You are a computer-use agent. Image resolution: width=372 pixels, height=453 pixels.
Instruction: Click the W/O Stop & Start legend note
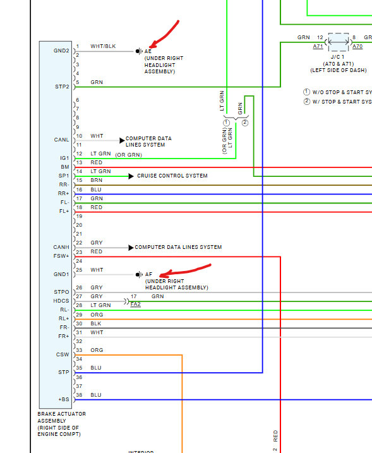click(x=337, y=92)
